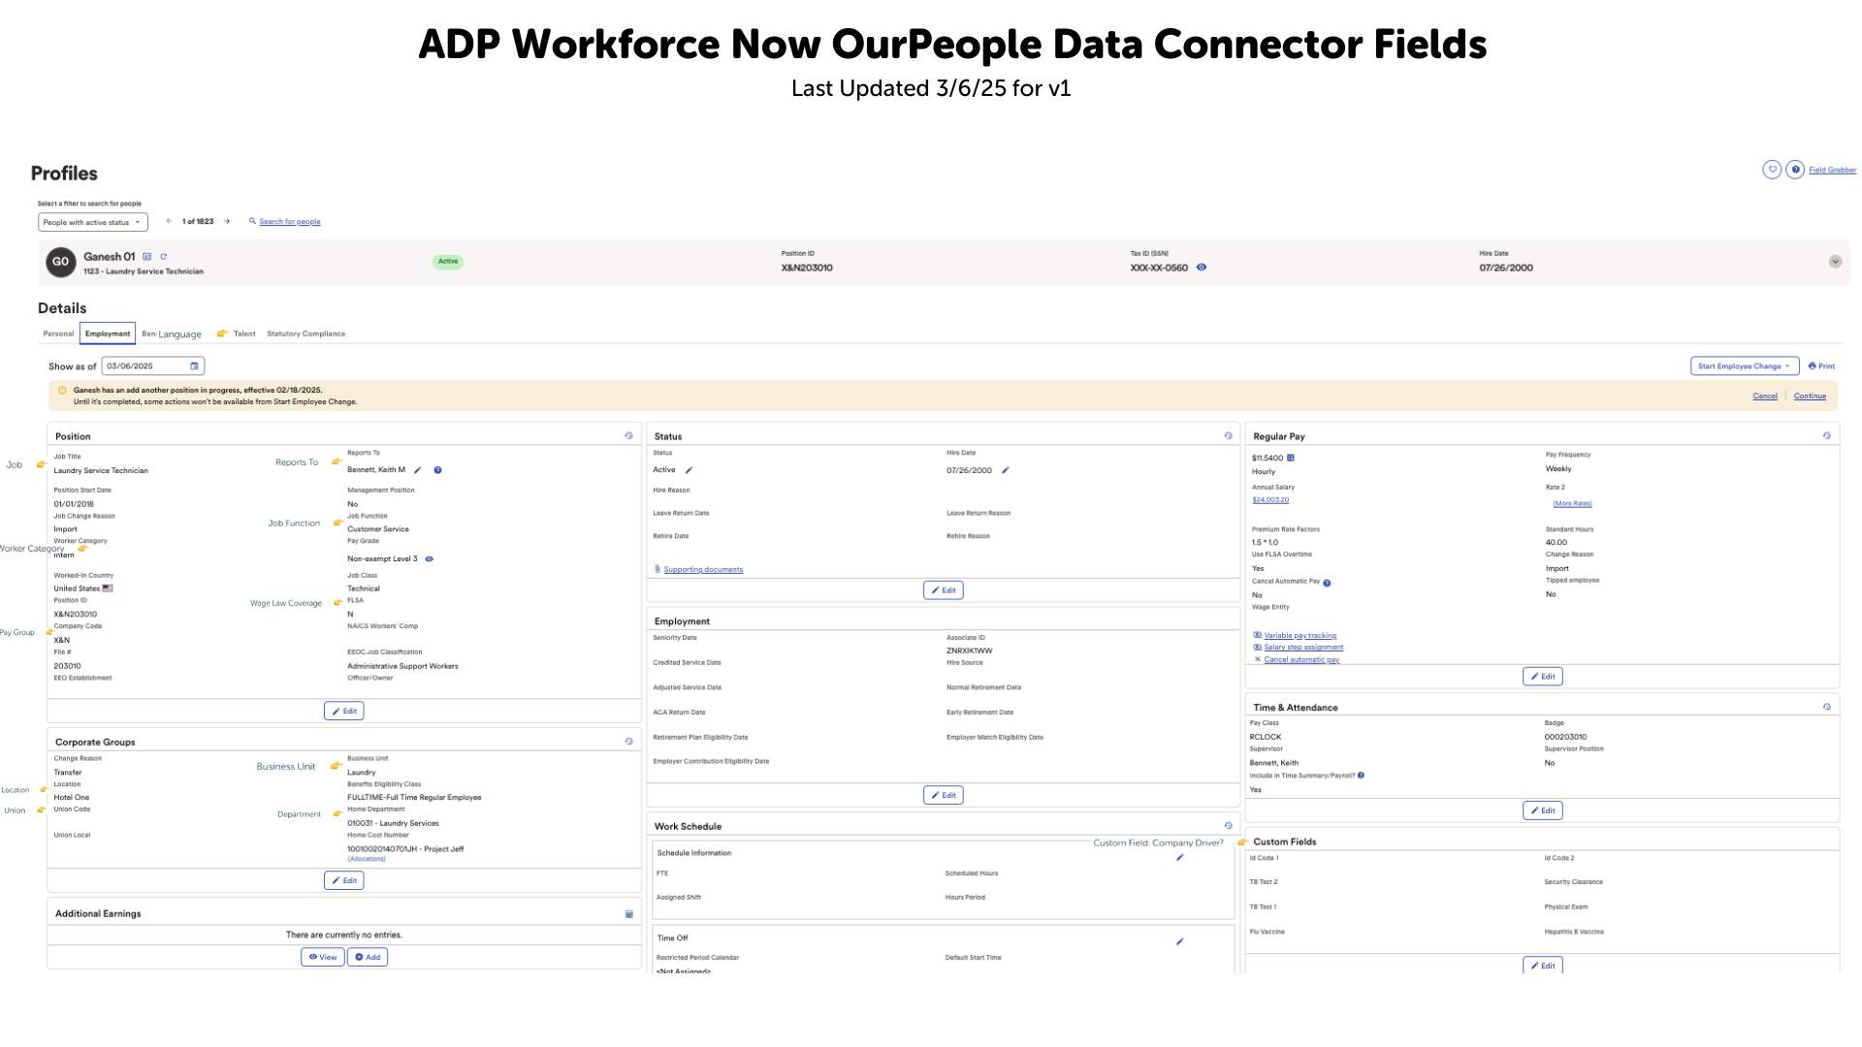Viewport: 1862px width, 1047px height.
Task: Go to next person arrow
Action: coord(227,222)
